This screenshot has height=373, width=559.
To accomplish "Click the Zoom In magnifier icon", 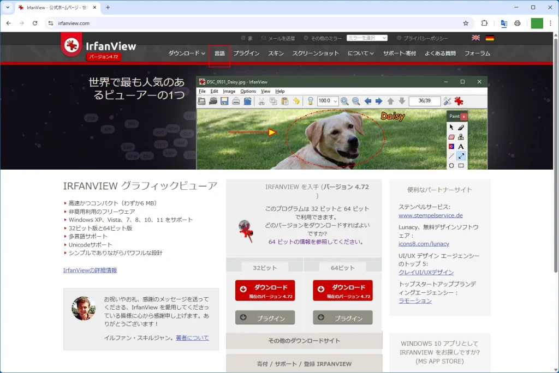I will (344, 101).
